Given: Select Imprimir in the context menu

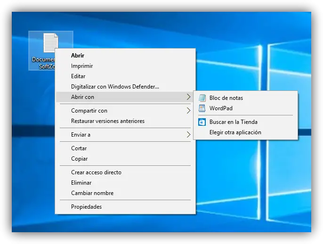Looking at the screenshot, I should point(125,66).
